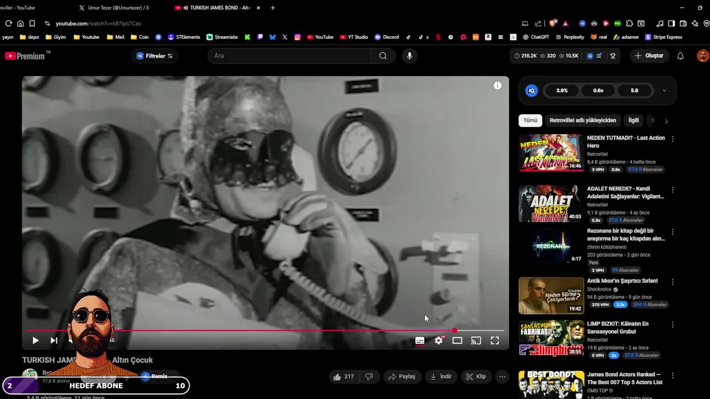Open the options menu for the Rezonans video
Image resolution: width=710 pixels, height=399 pixels.
click(x=673, y=232)
